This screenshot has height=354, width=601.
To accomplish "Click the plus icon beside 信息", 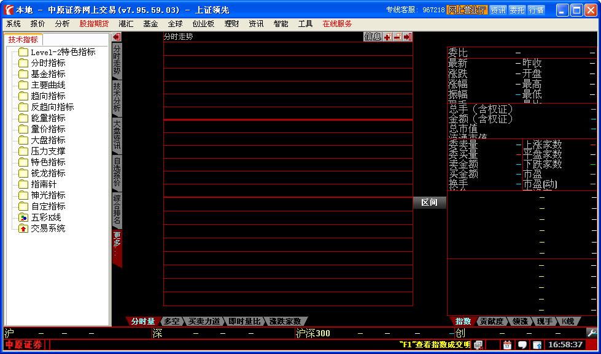I will [388, 37].
